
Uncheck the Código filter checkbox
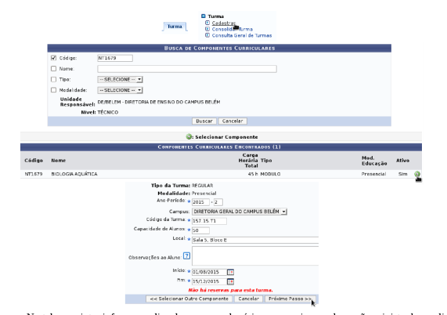[53, 58]
